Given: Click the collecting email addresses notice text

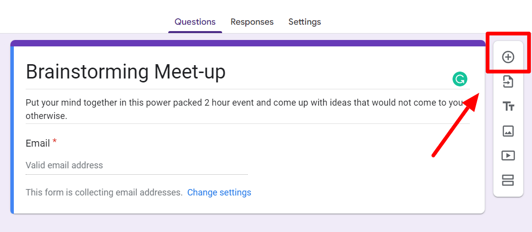Looking at the screenshot, I should tap(104, 193).
